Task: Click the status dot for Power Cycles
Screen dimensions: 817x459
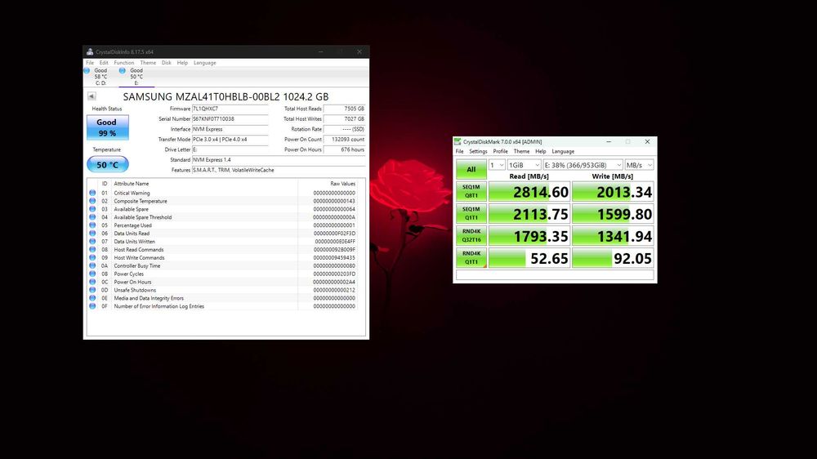Action: [92, 274]
